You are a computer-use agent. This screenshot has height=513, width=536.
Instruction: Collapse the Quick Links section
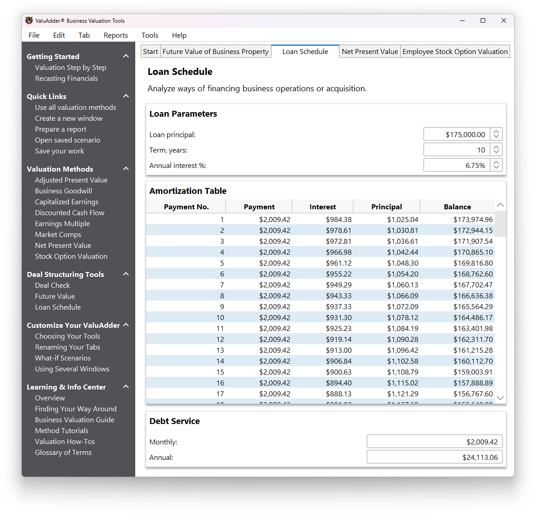126,96
